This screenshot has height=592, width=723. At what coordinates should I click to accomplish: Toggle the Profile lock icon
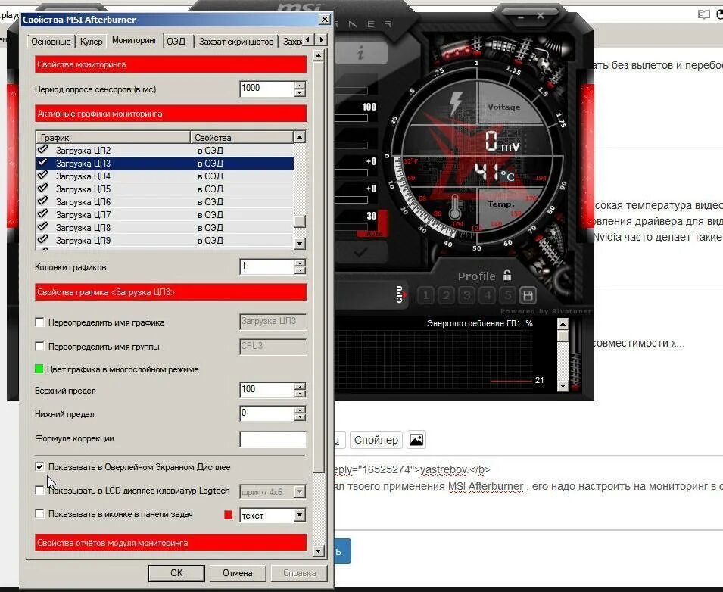[507, 276]
